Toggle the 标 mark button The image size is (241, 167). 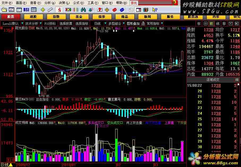pos(199,24)
